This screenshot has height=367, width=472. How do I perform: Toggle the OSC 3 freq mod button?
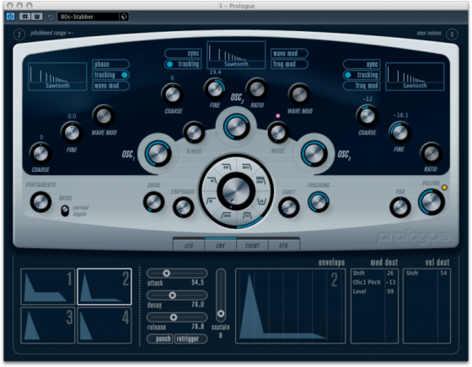(x=362, y=86)
